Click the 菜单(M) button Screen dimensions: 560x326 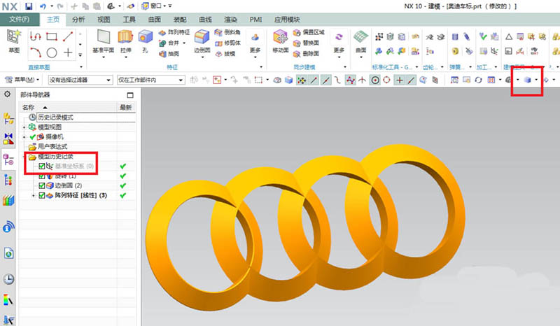pyautogui.click(x=20, y=80)
